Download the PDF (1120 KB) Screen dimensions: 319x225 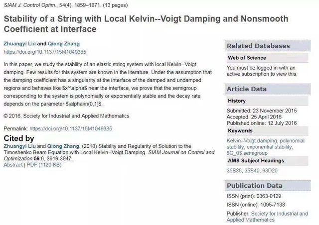[44, 164]
